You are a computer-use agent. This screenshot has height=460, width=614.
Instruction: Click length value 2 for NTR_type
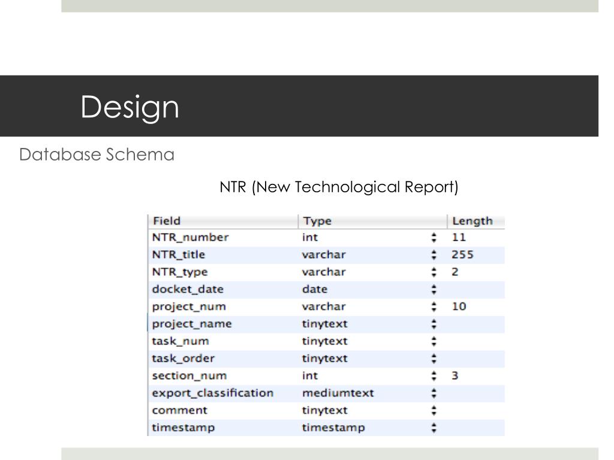pos(455,272)
